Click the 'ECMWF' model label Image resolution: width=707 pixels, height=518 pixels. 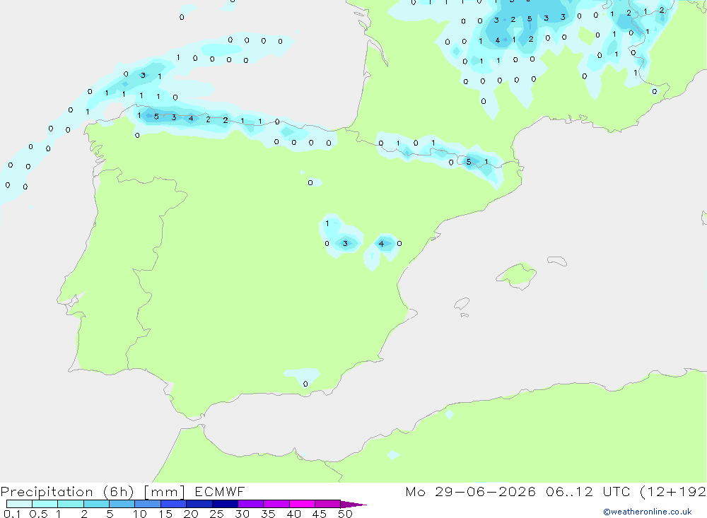coord(220,491)
